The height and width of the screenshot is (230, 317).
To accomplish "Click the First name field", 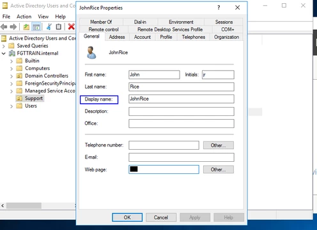I will coord(154,75).
